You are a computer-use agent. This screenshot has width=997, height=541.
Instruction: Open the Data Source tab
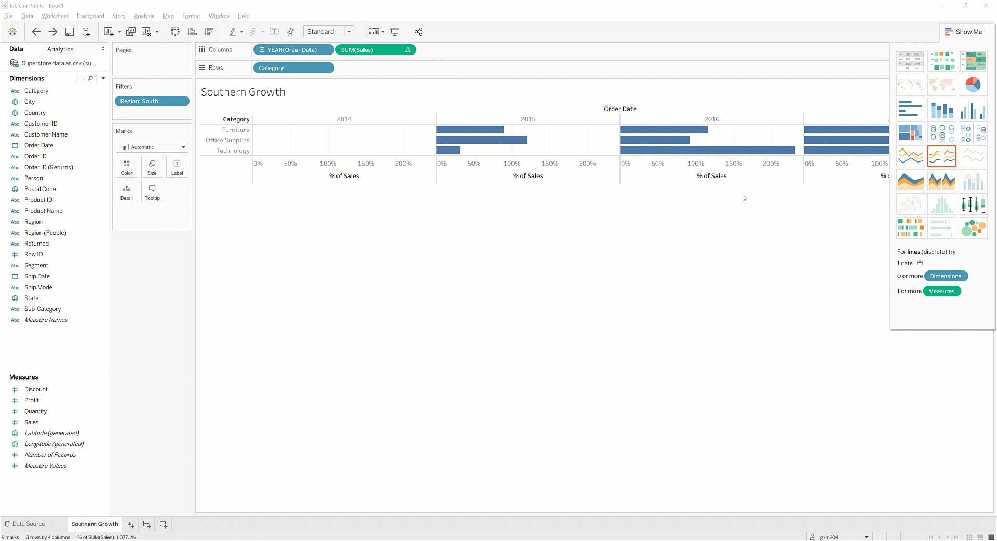[29, 524]
